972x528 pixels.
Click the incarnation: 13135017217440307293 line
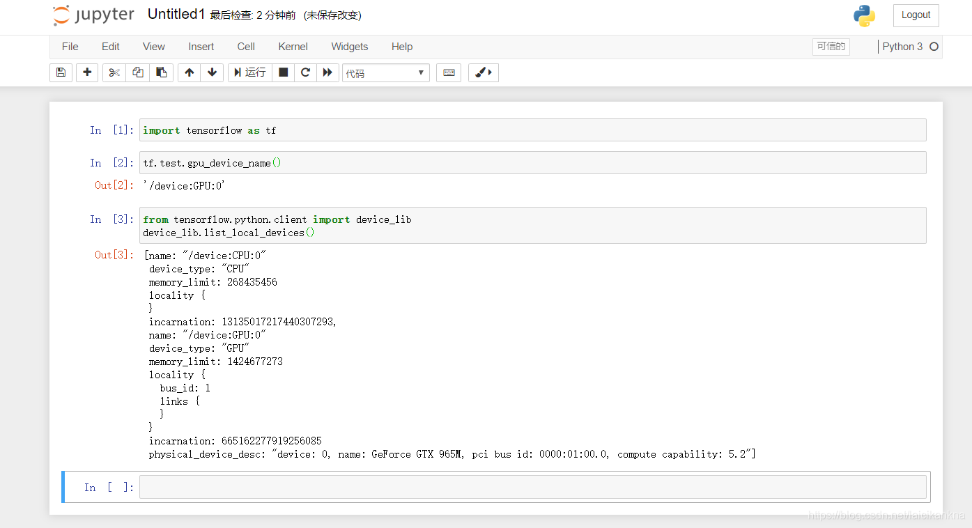242,322
